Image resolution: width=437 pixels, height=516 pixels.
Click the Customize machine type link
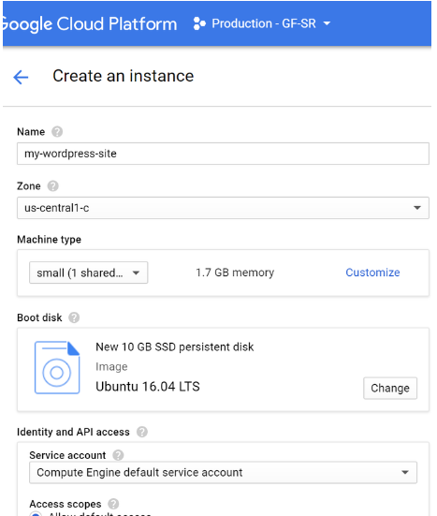click(372, 273)
